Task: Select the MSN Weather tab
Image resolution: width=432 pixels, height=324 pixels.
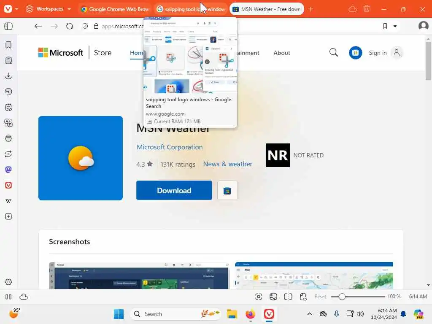Action: pos(267,9)
